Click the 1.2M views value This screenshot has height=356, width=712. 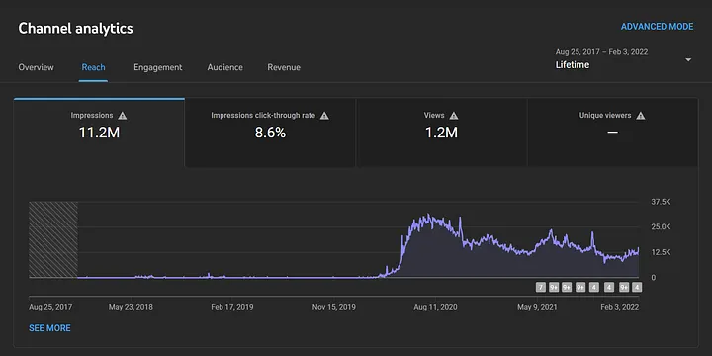(x=441, y=133)
